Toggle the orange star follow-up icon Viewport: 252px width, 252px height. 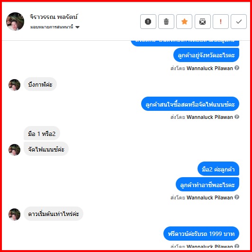[x=184, y=21]
